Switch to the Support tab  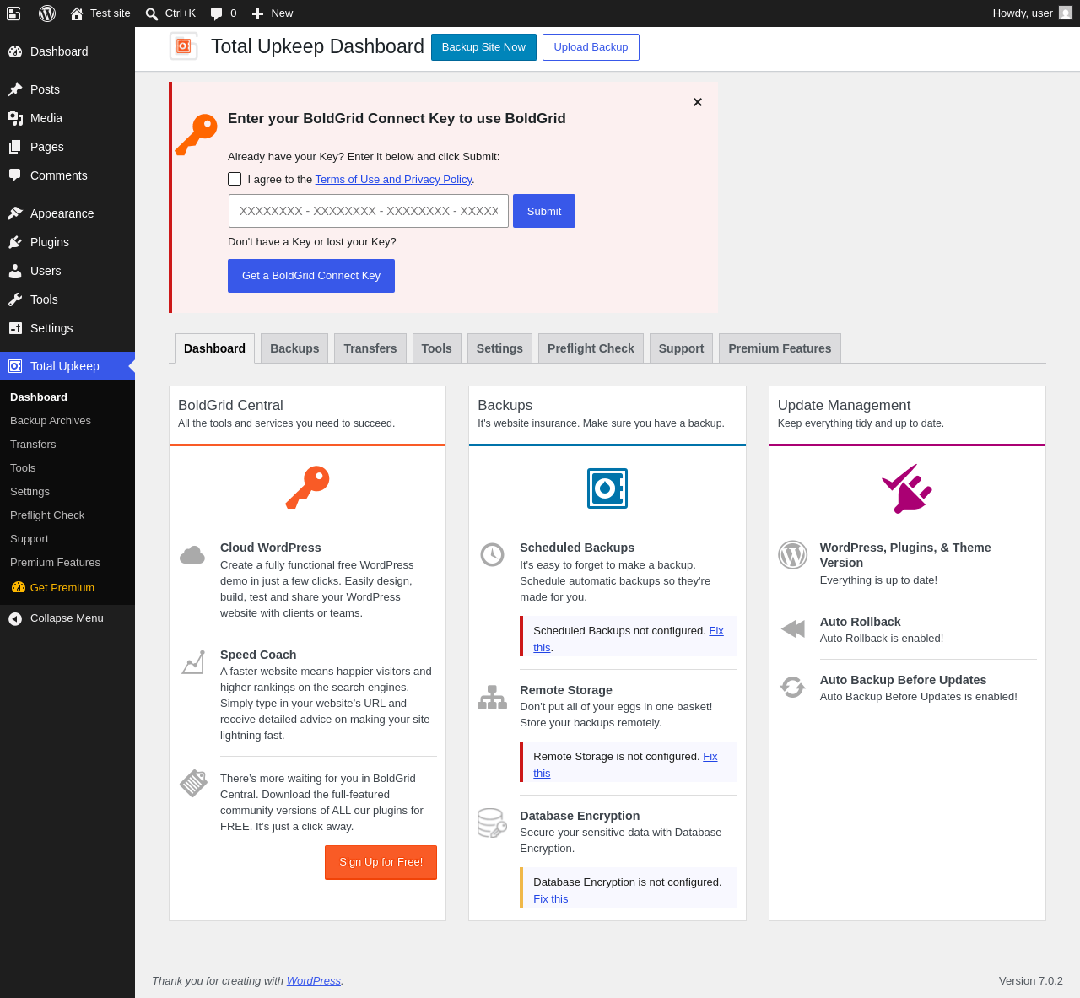click(681, 348)
